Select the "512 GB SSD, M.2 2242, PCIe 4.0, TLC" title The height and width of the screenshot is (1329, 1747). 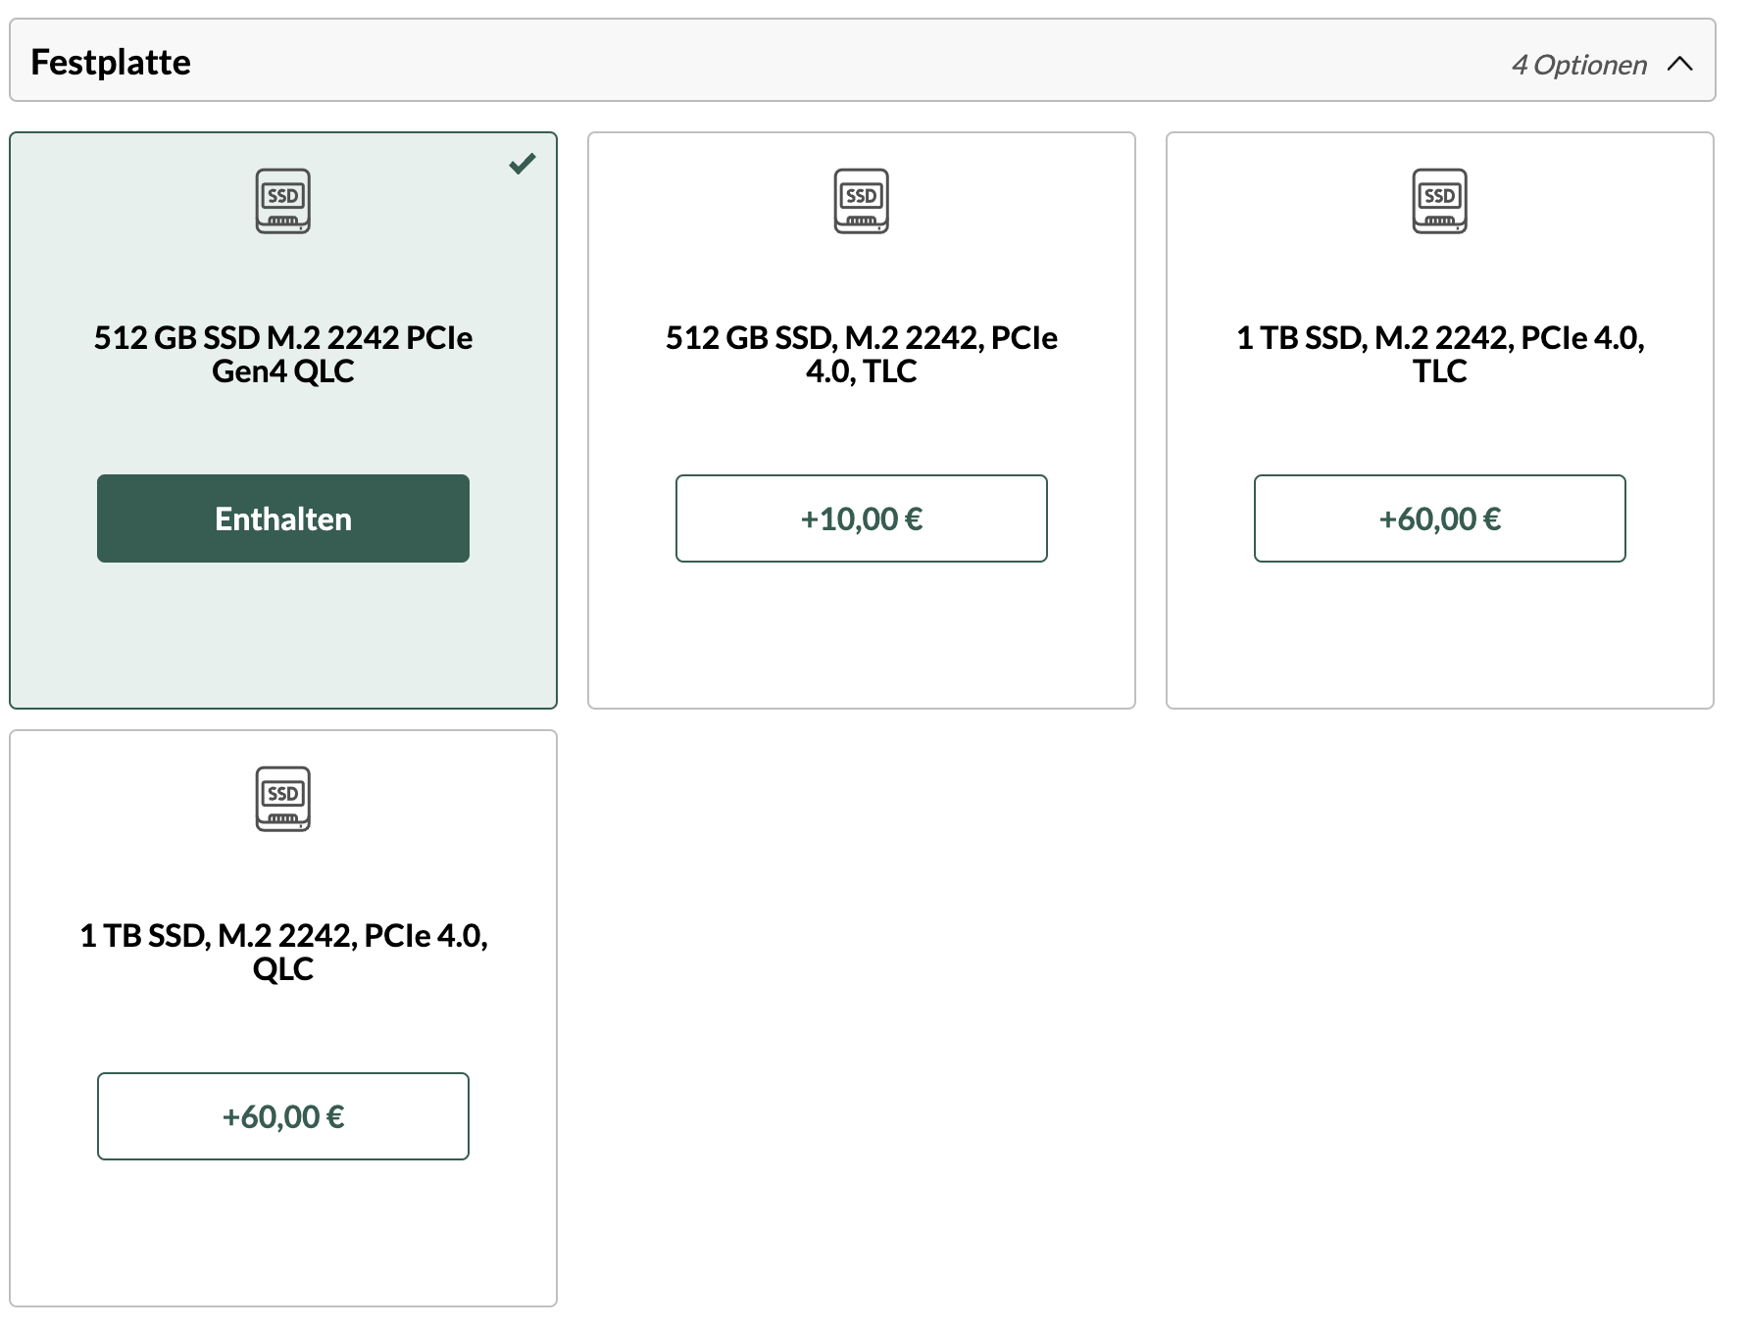click(861, 354)
